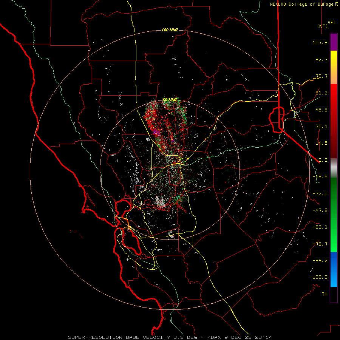The image size is (340, 340).
Task: Click the TH legend label
Action: tap(325, 294)
